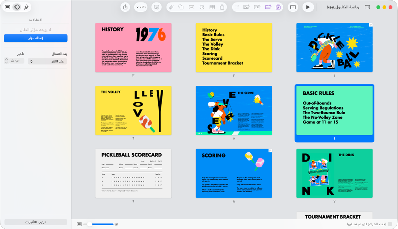The width and height of the screenshot is (398, 229).
Task: Click the stacked pages icon in the toolbar
Action: [x=222, y=7]
